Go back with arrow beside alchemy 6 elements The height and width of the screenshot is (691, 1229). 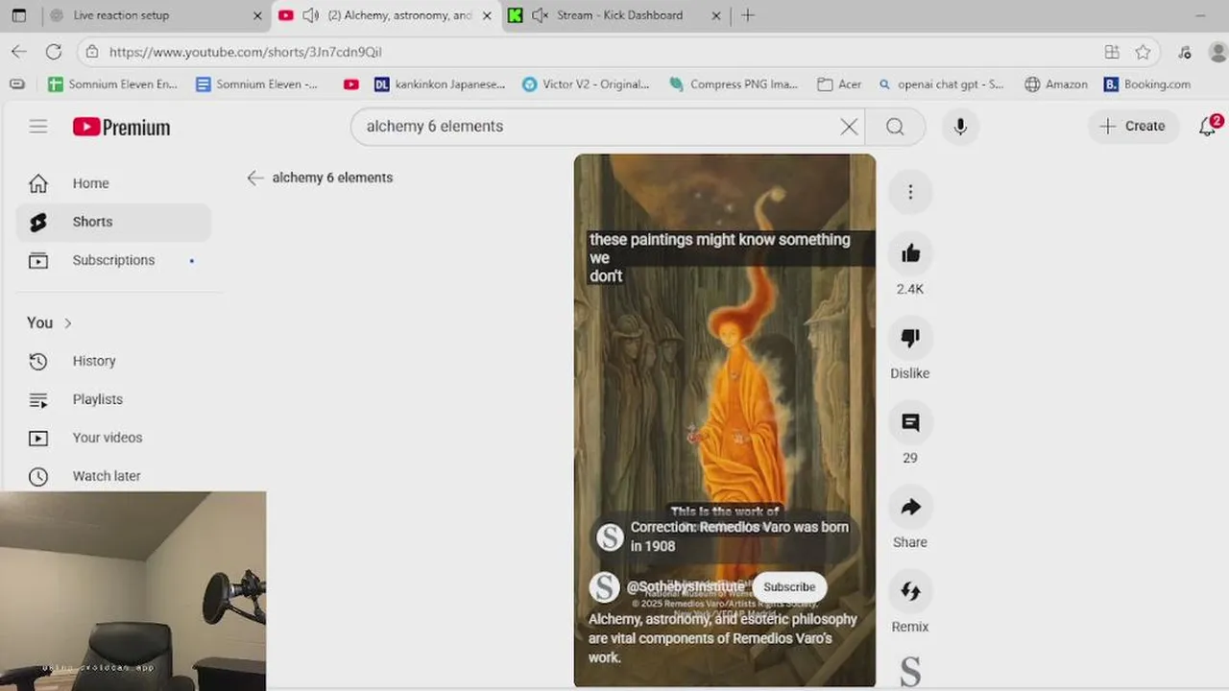point(254,178)
